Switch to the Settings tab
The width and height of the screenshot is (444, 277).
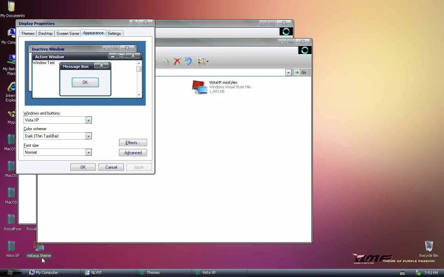pos(114,34)
